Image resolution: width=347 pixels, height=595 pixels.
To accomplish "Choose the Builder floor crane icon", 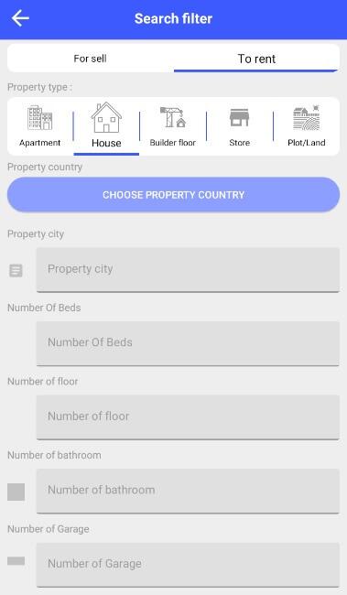I will click(x=173, y=117).
